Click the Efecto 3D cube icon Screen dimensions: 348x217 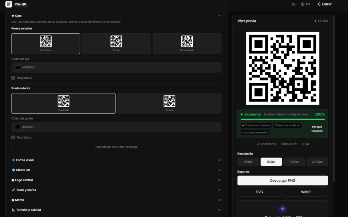[13, 170]
